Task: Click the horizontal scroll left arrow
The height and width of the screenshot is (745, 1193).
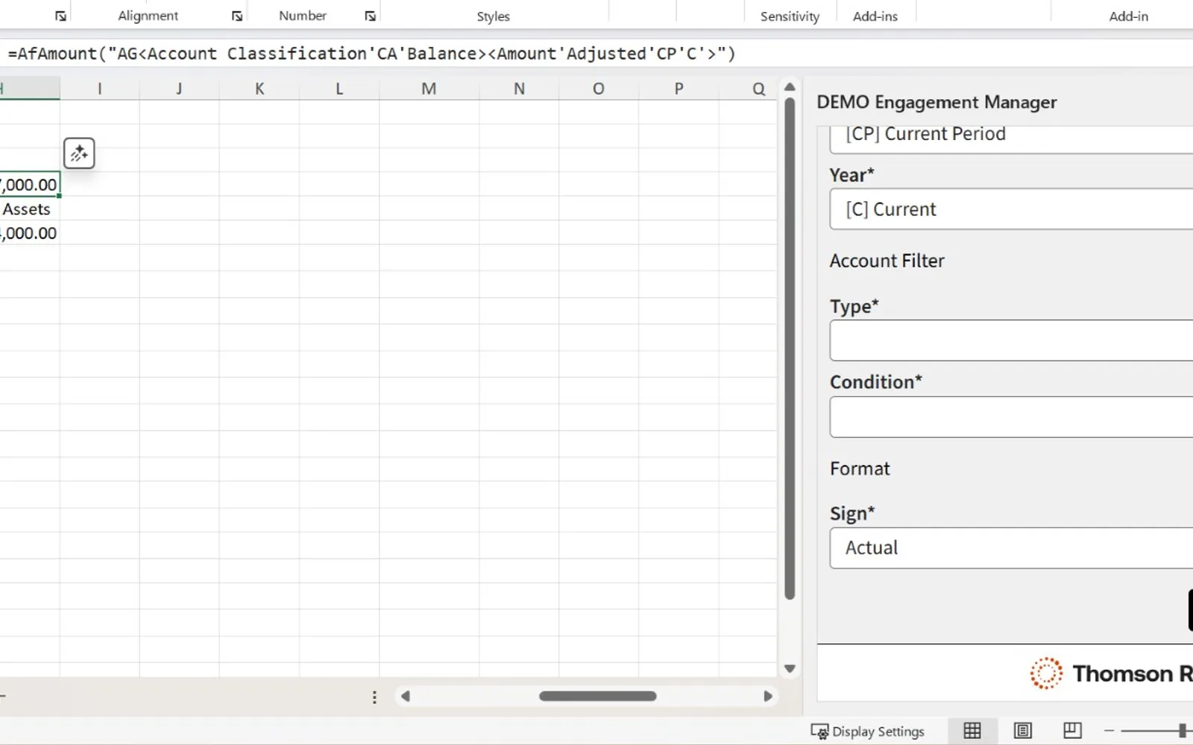Action: 406,697
